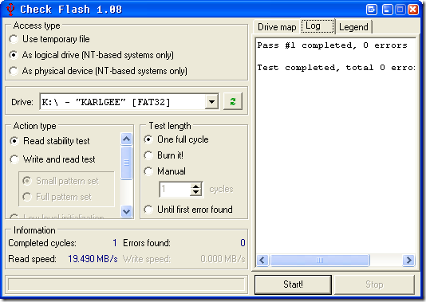Choose Write and read test action

[x=53, y=159]
